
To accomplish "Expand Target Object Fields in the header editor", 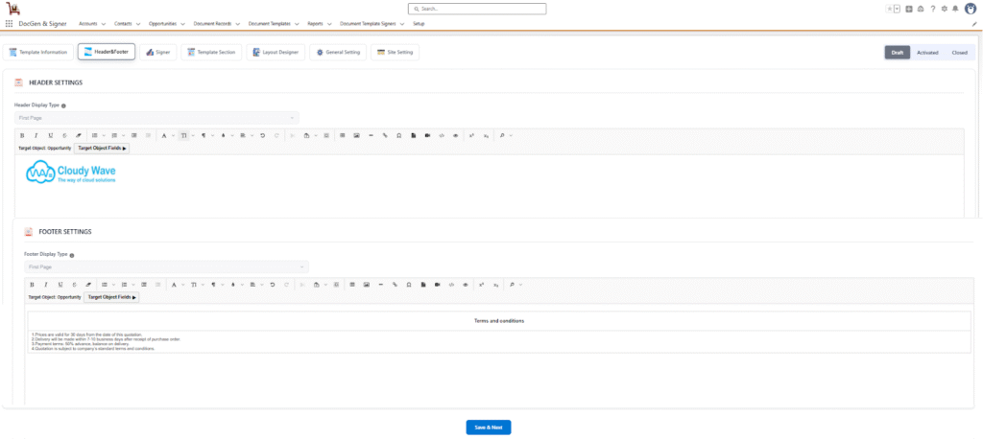I will [103, 149].
